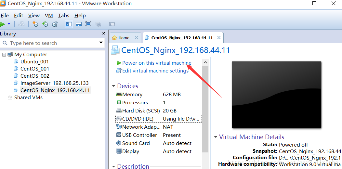
Task: Select Shared VMs in library
Action: coord(28,97)
